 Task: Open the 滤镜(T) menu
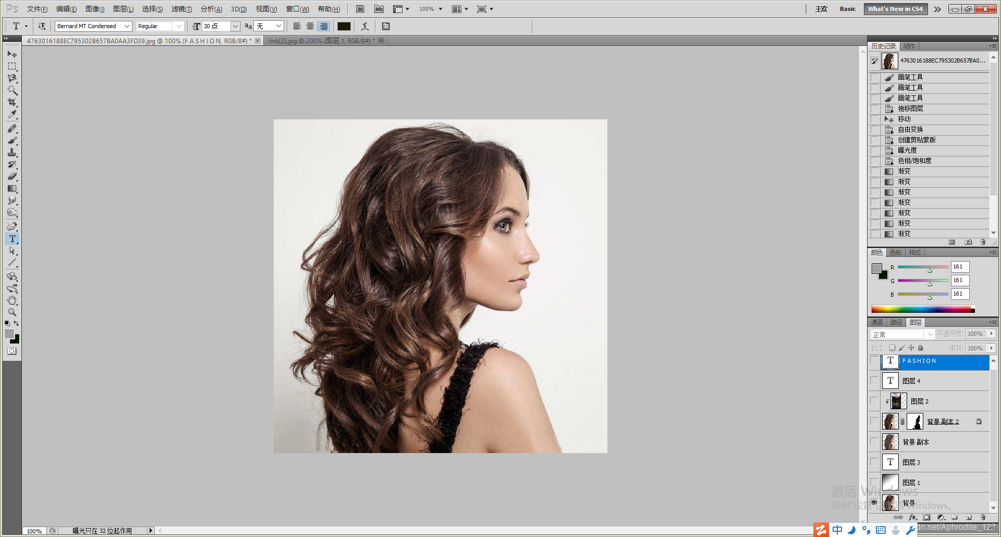(x=181, y=9)
